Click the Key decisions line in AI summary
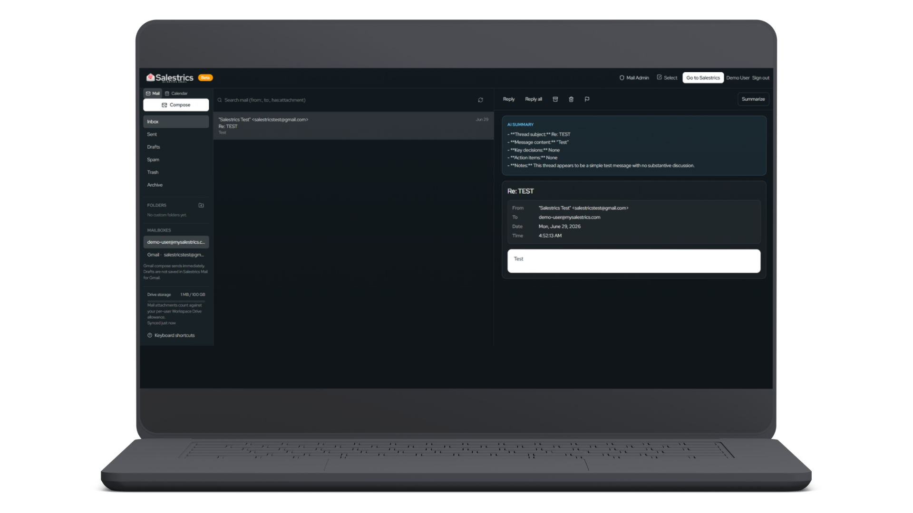913x513 pixels. [x=534, y=150]
